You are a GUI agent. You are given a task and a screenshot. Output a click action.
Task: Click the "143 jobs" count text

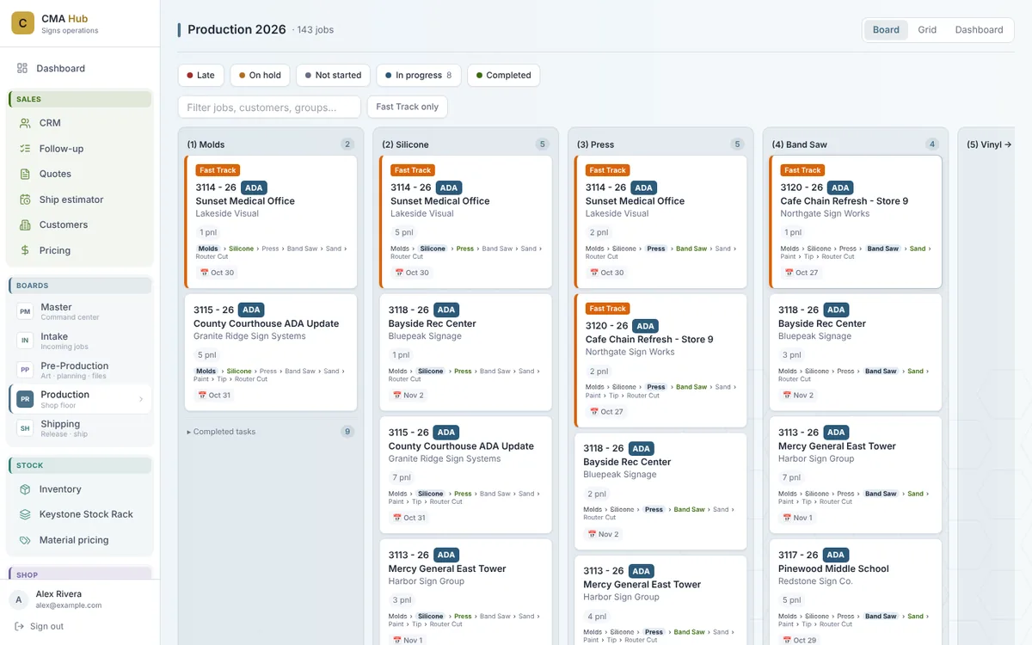pos(315,30)
